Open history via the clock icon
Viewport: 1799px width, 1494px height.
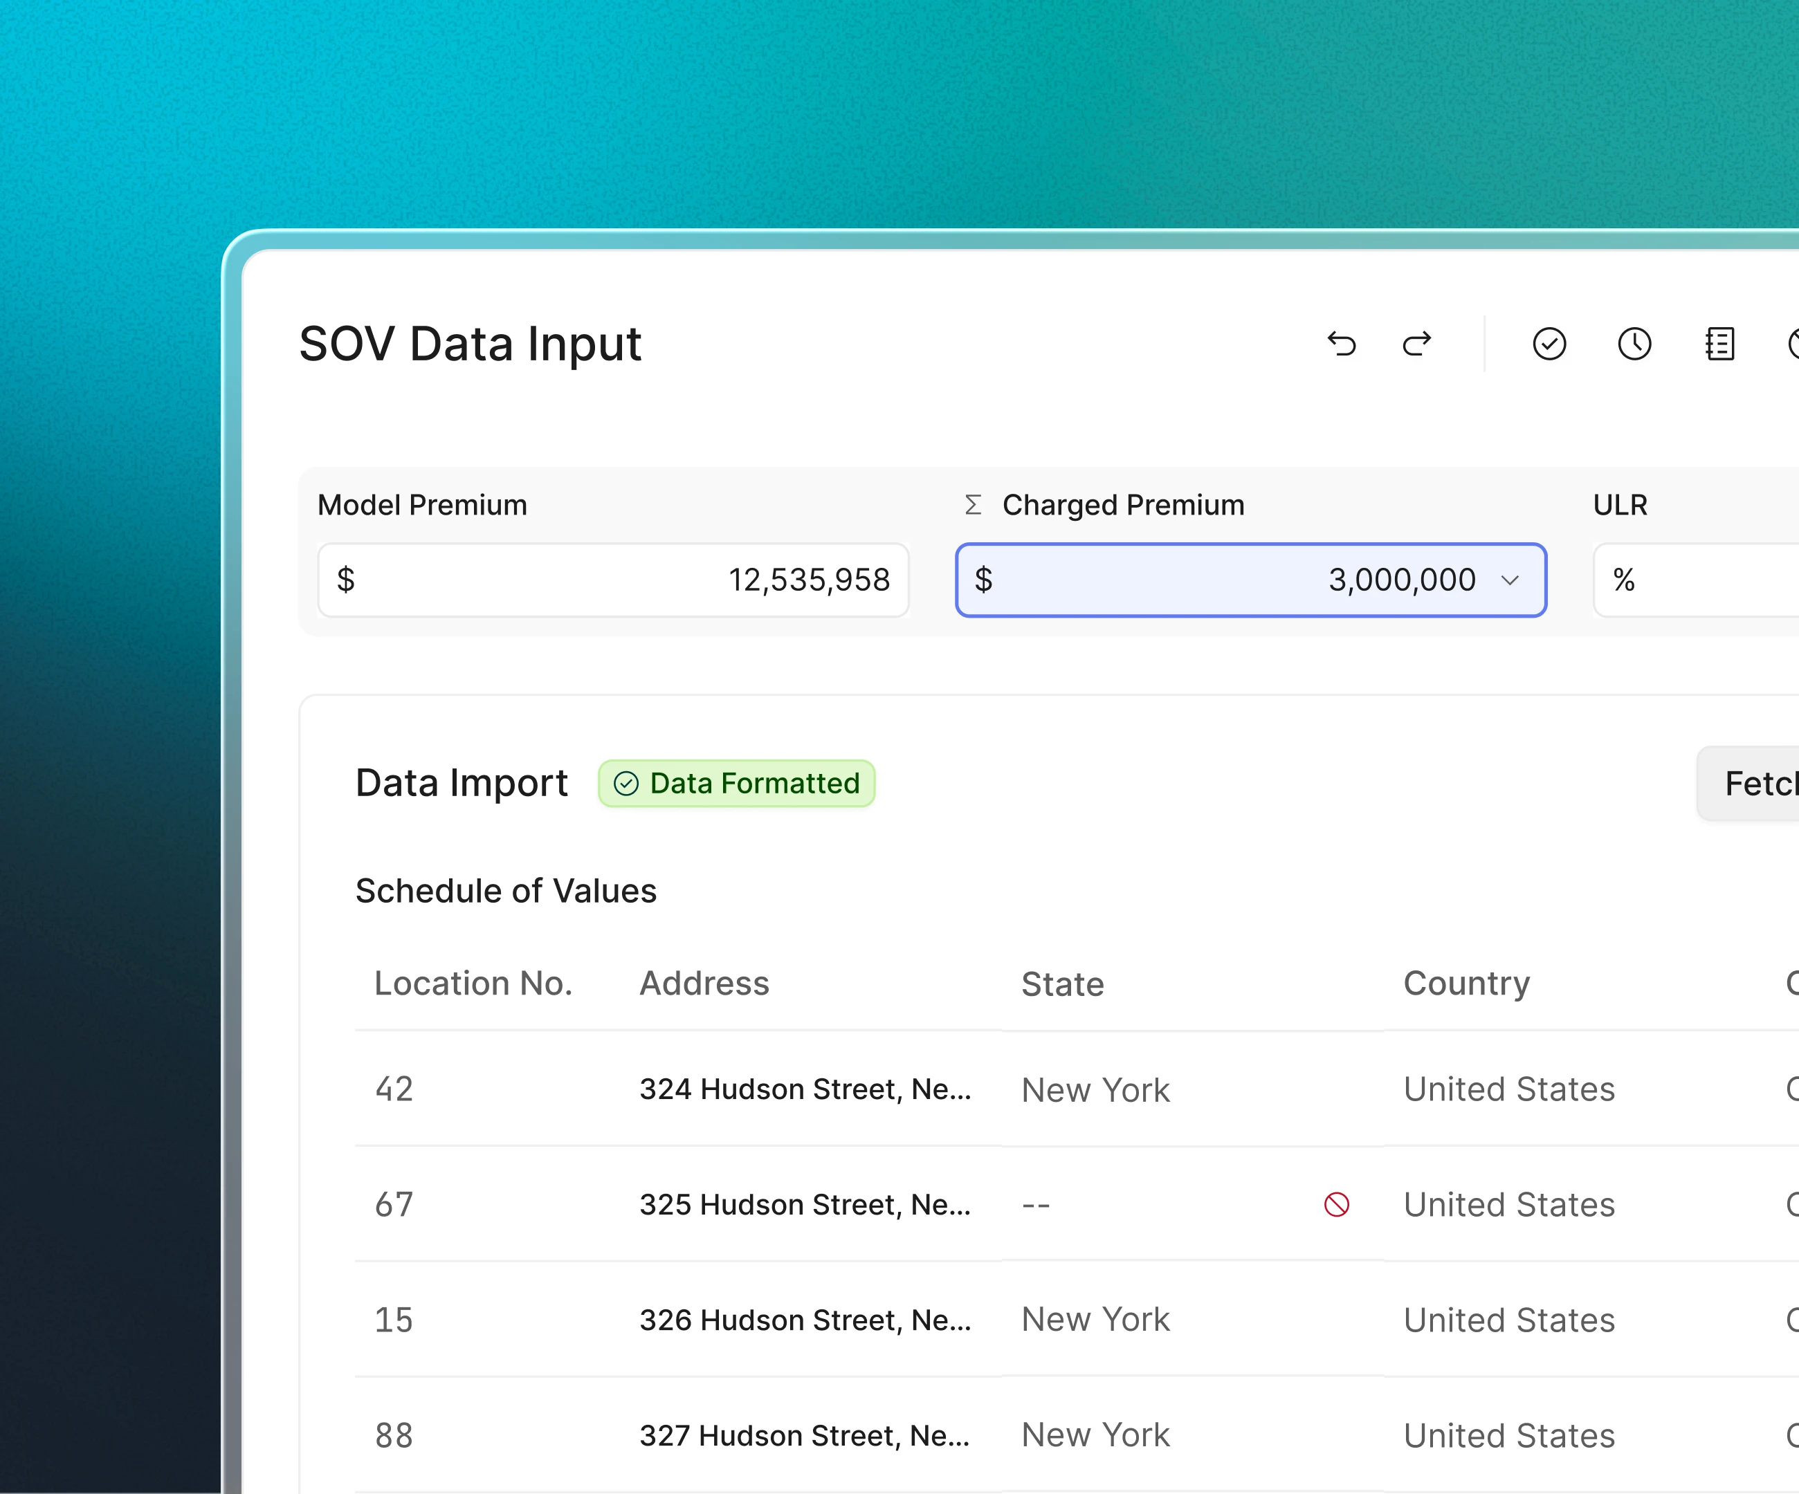1634,343
